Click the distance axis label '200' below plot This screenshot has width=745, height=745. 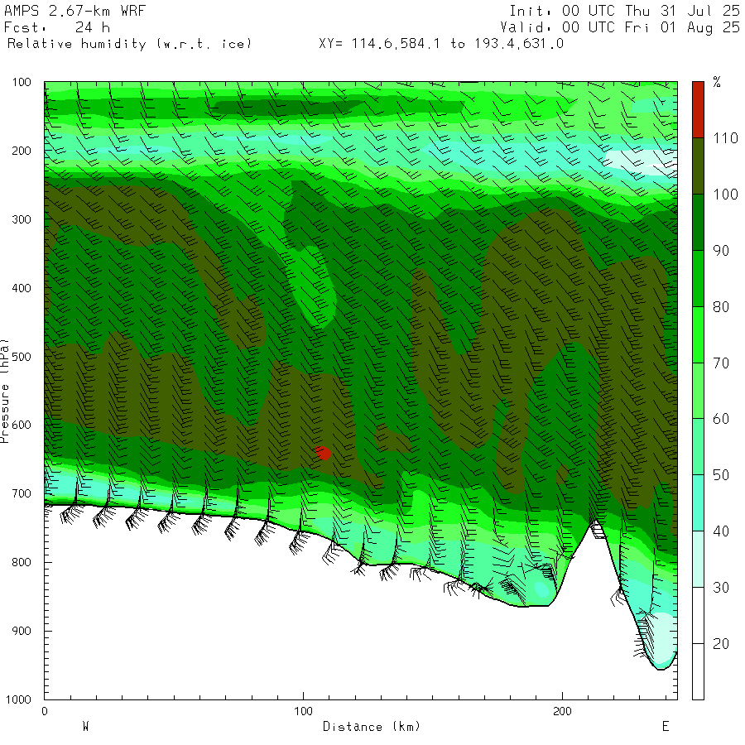(562, 711)
